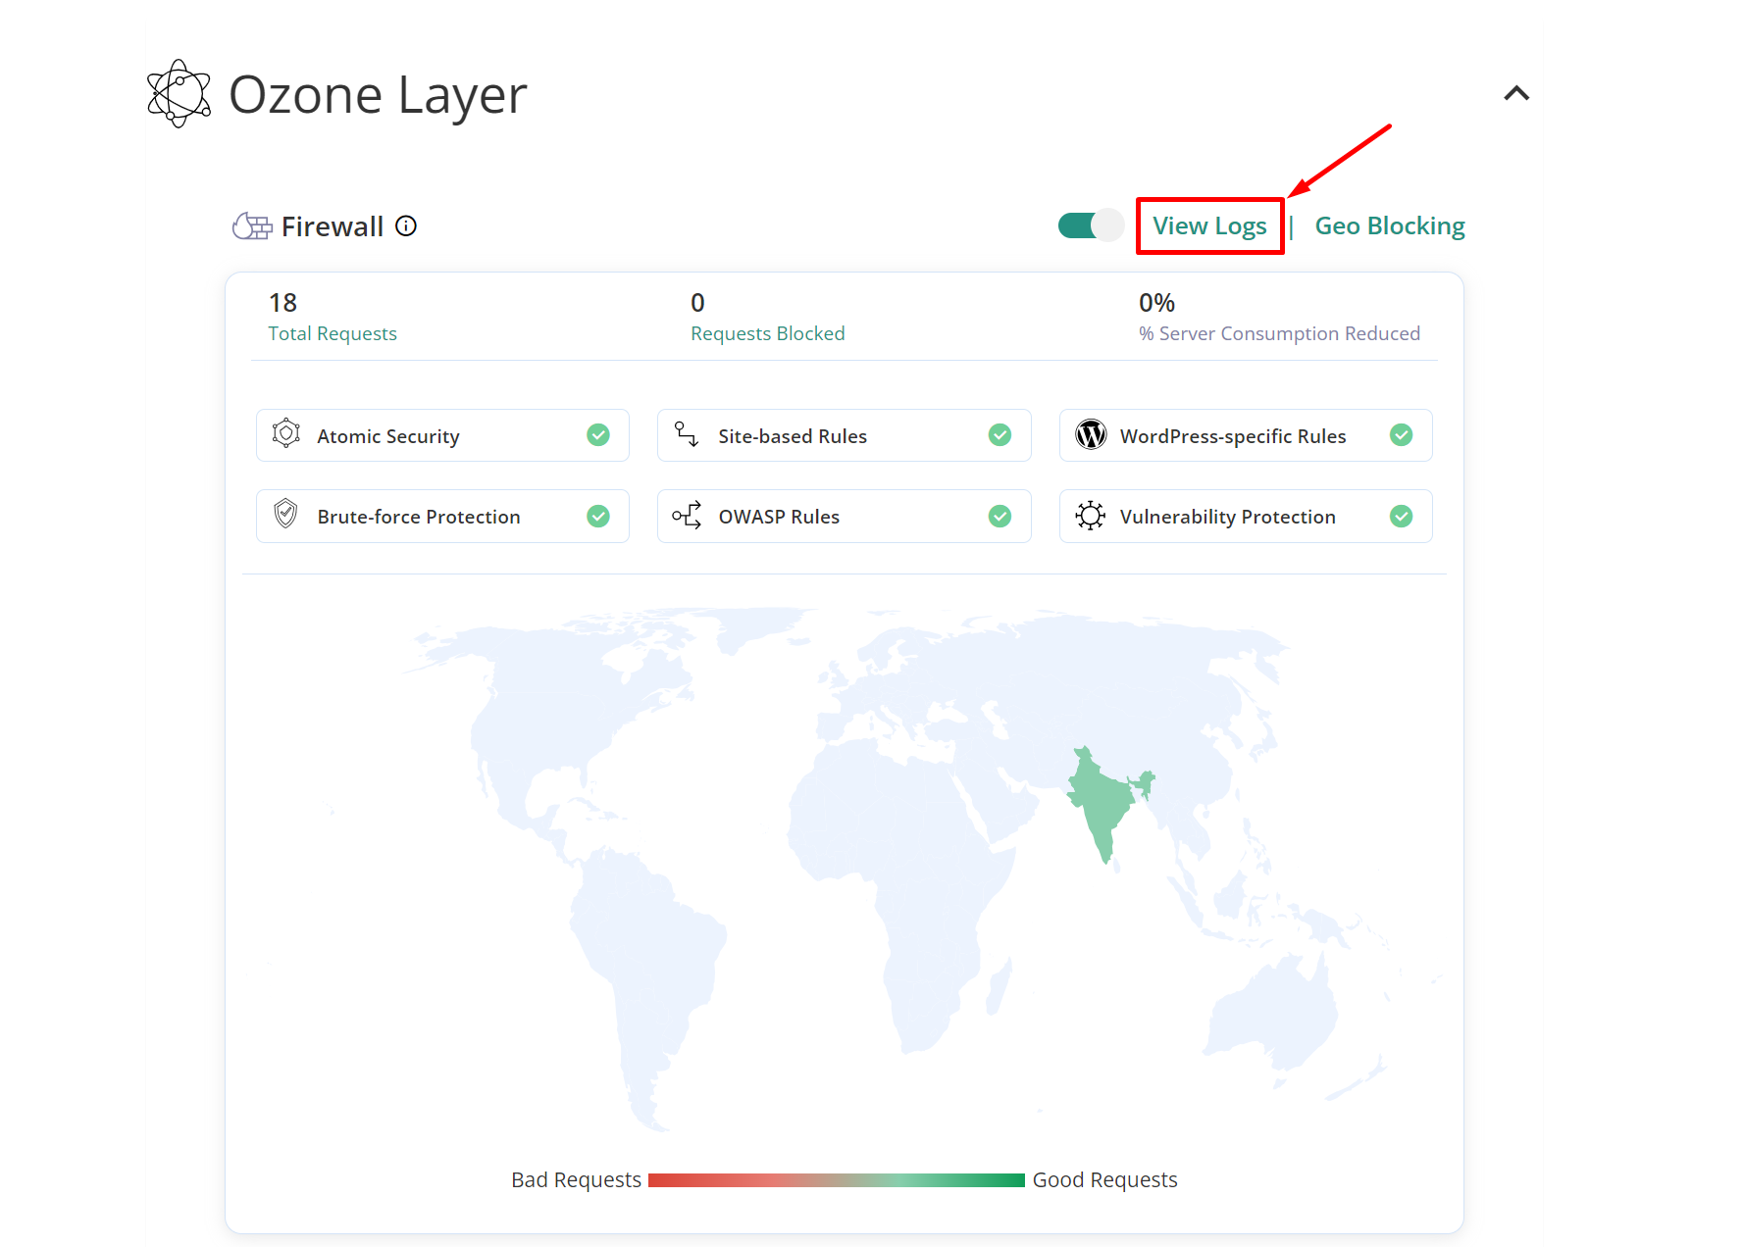Screen dimensions: 1743x1247
Task: Open Geo Blocking settings link
Action: coord(1389,226)
